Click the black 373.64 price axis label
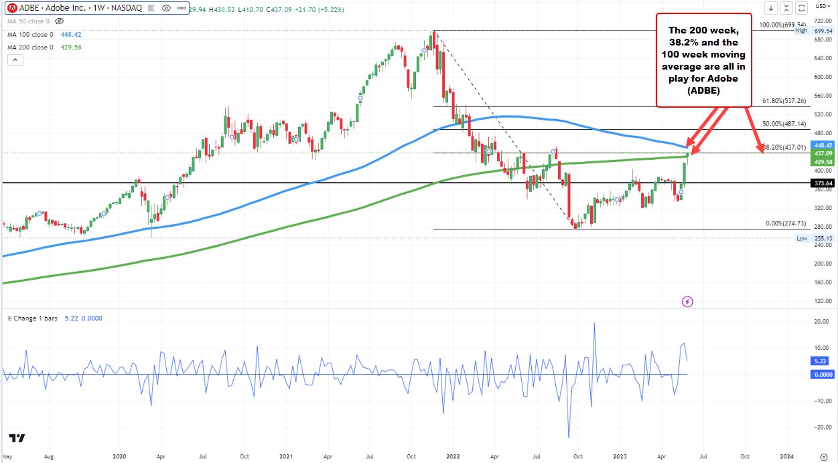 pos(823,183)
